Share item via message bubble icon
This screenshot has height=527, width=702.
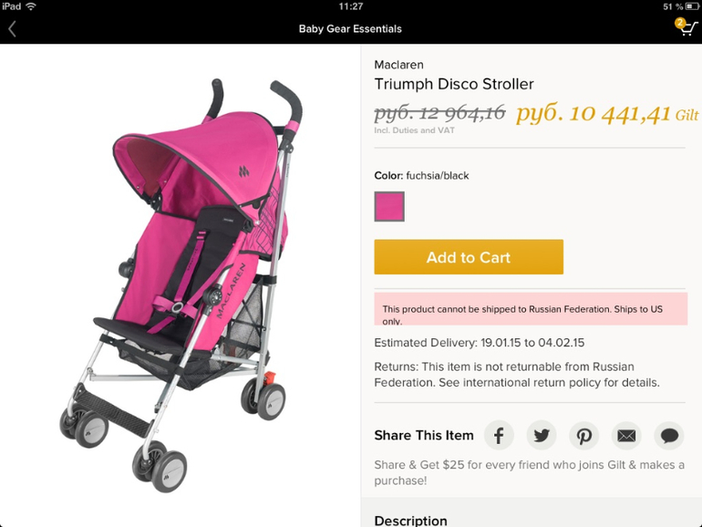669,435
